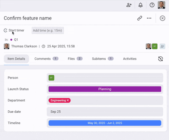Close the Confirm feature name panel
The height and width of the screenshot is (140, 169).
click(x=163, y=18)
